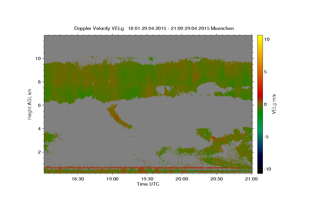The height and width of the screenshot is (208, 312).
Task: Click the 'VELg m/s' colorbar label
Action: pyautogui.click(x=274, y=104)
